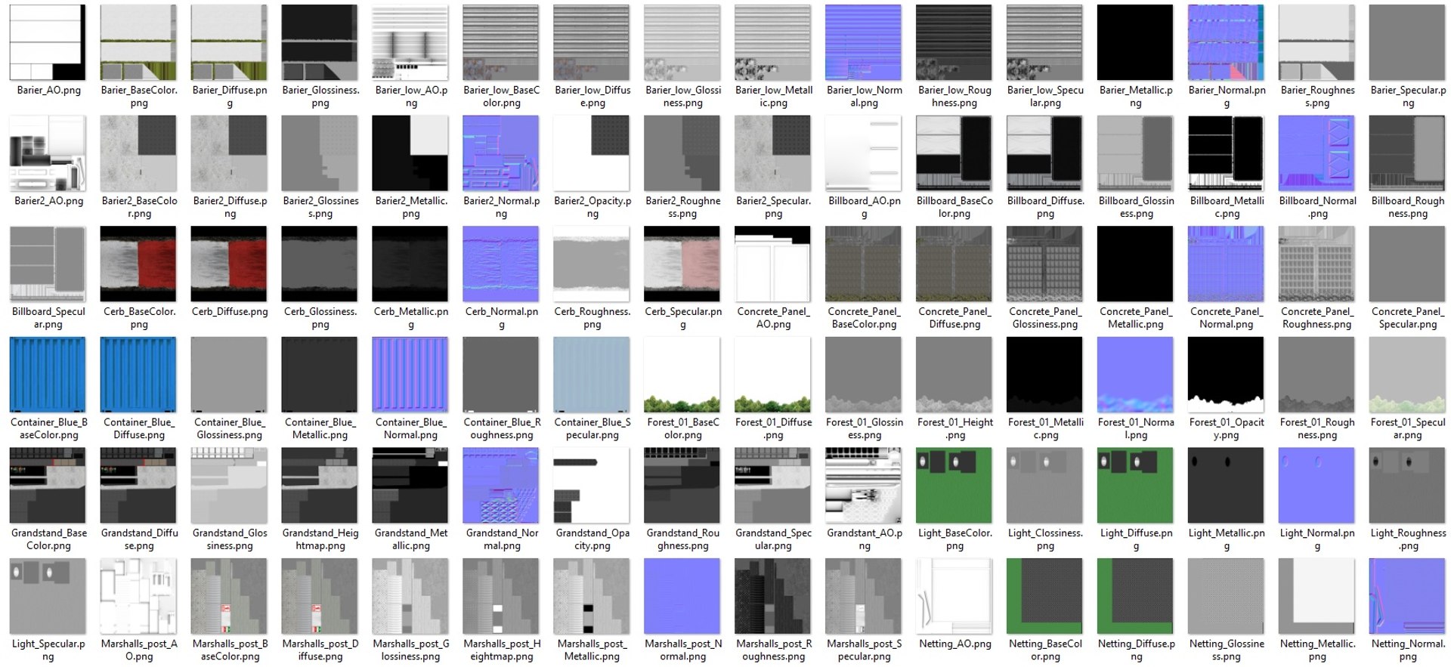Click the Grandstand_Opacity.png thumbnail

[592, 486]
